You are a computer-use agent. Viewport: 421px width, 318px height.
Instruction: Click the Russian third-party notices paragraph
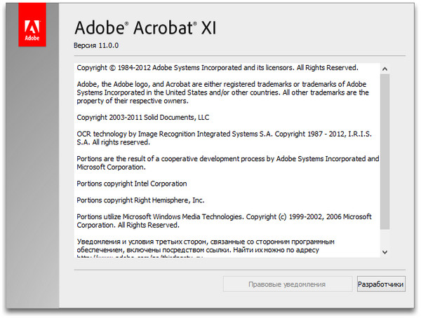[x=205, y=246]
